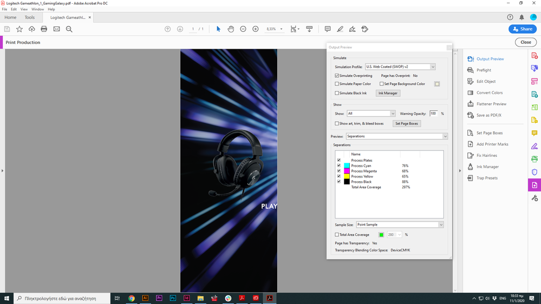The image size is (541, 304).
Task: Select the Hand pan tool
Action: click(x=231, y=29)
